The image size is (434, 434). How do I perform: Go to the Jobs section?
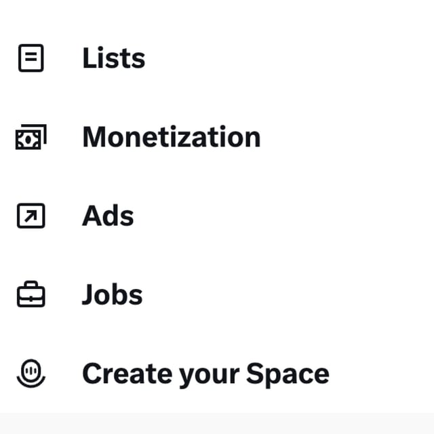click(112, 295)
